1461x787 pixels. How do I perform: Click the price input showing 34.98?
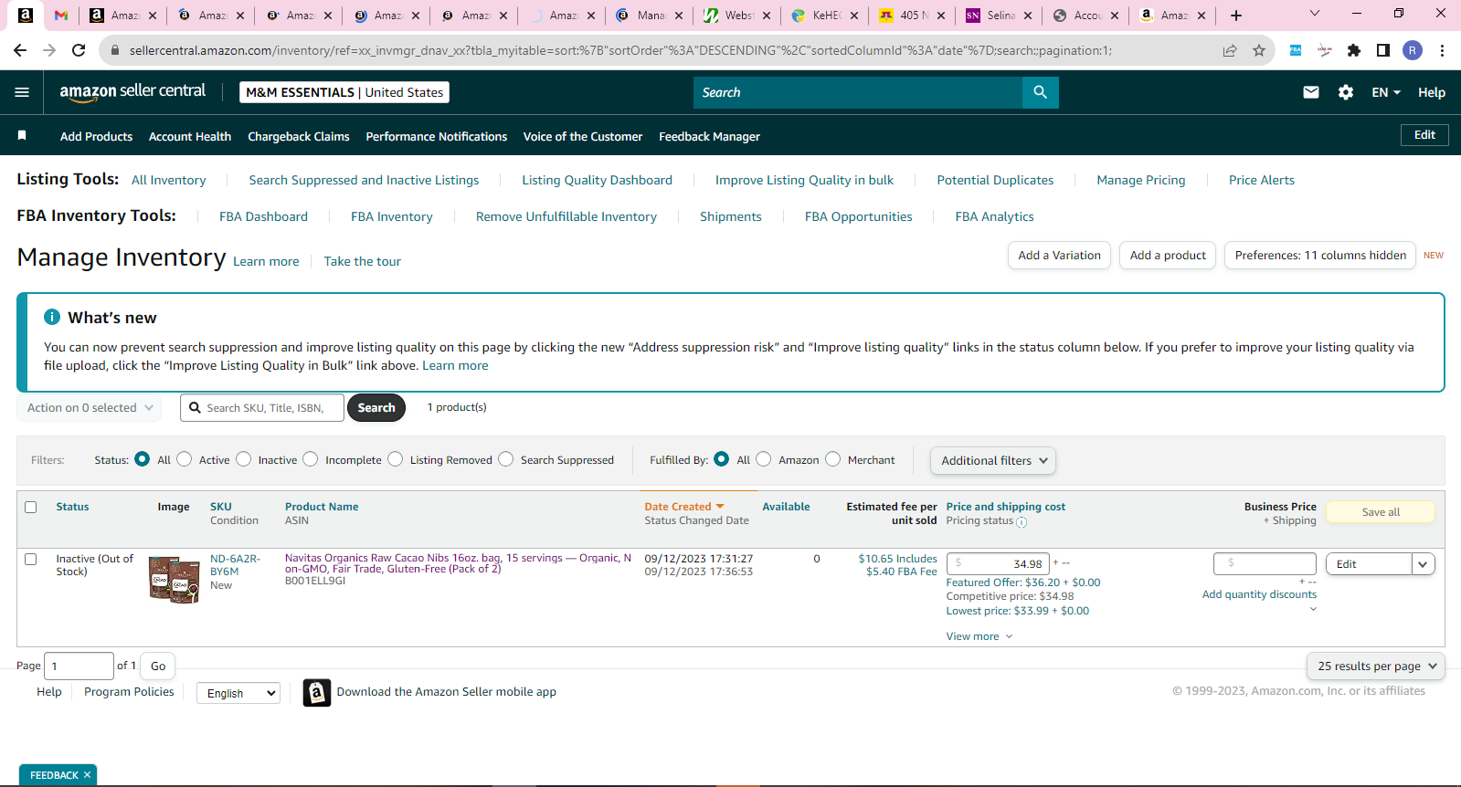coord(999,564)
